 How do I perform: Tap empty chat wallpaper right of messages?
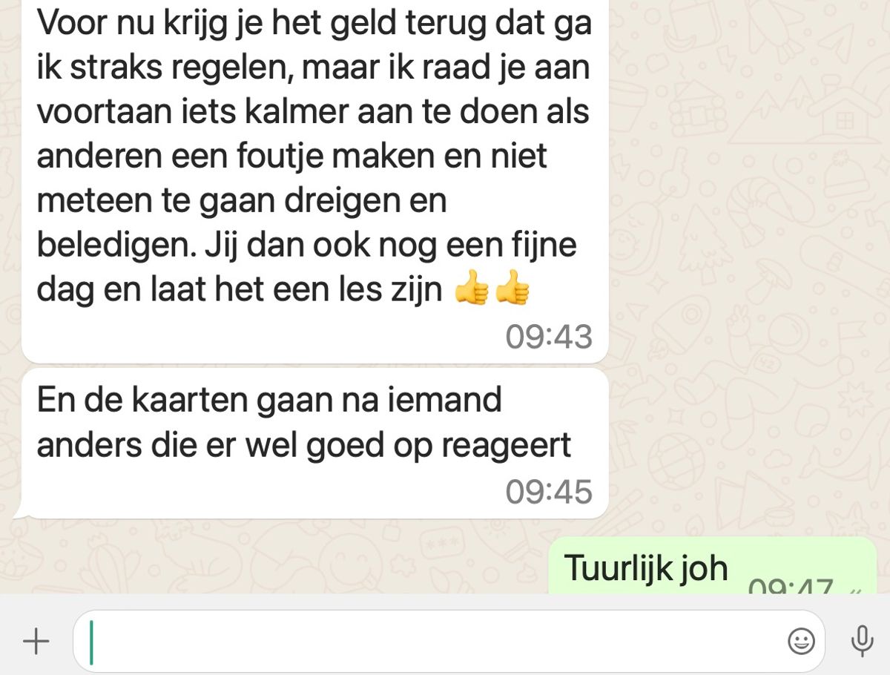coord(749,334)
